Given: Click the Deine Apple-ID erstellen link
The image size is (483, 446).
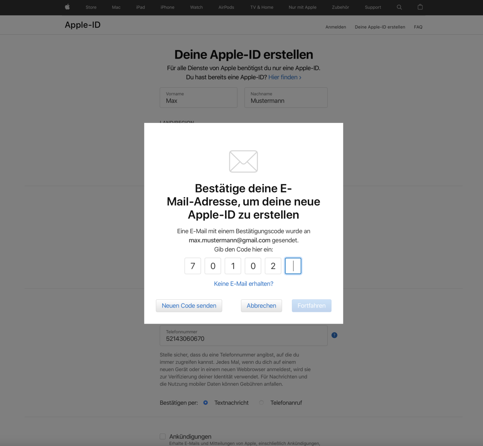Looking at the screenshot, I should (x=380, y=27).
